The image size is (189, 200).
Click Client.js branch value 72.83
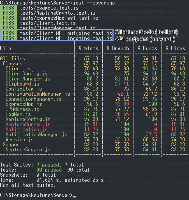click(122, 69)
